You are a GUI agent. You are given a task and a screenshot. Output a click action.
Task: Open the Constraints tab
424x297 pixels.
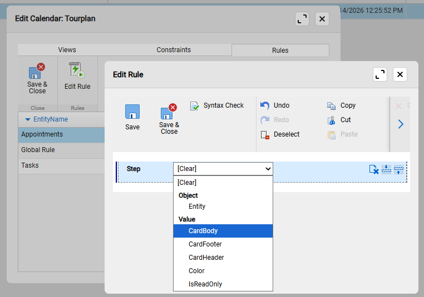pyautogui.click(x=174, y=50)
